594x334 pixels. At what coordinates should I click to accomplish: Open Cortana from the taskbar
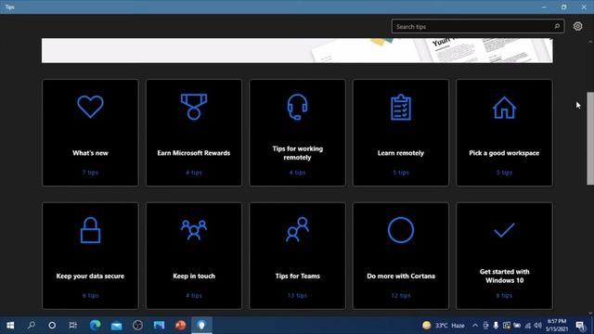click(x=52, y=326)
